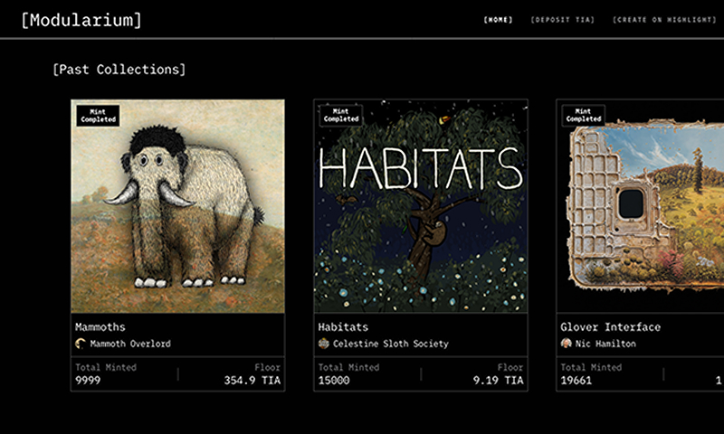This screenshot has height=434, width=724.
Task: Click the Total Minted label under Habitats
Action: tap(348, 368)
